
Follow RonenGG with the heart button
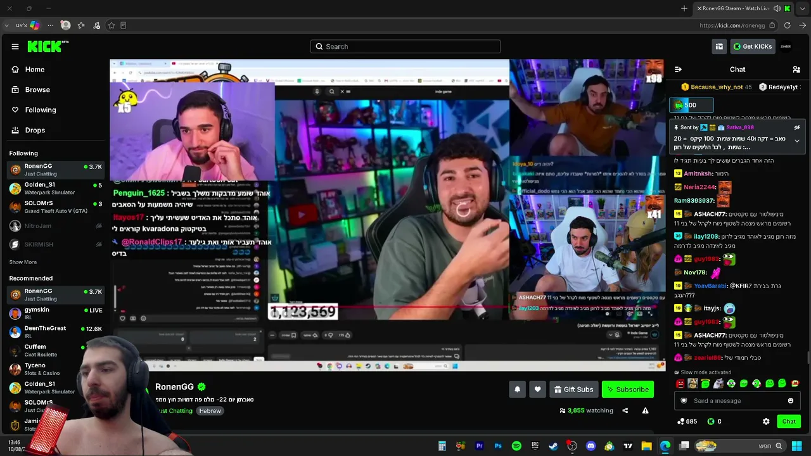point(537,389)
